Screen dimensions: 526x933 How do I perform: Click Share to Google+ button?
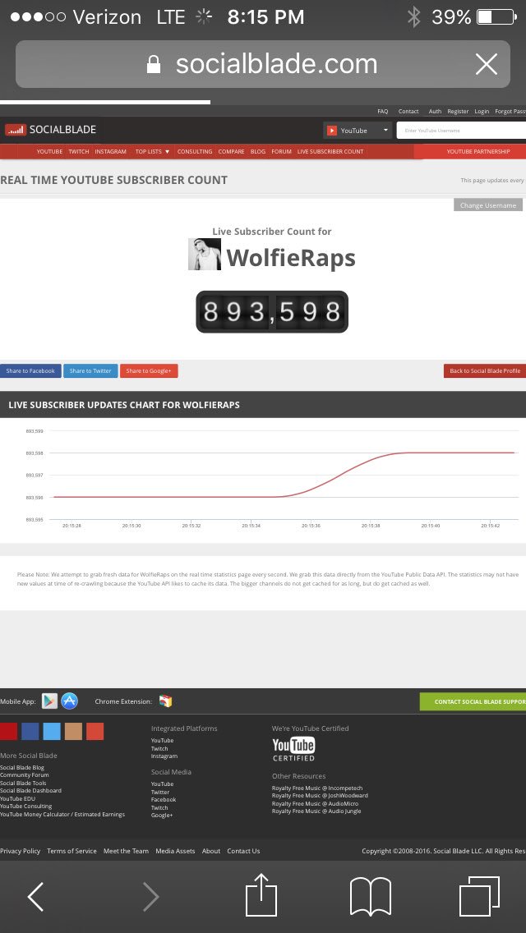(x=149, y=370)
